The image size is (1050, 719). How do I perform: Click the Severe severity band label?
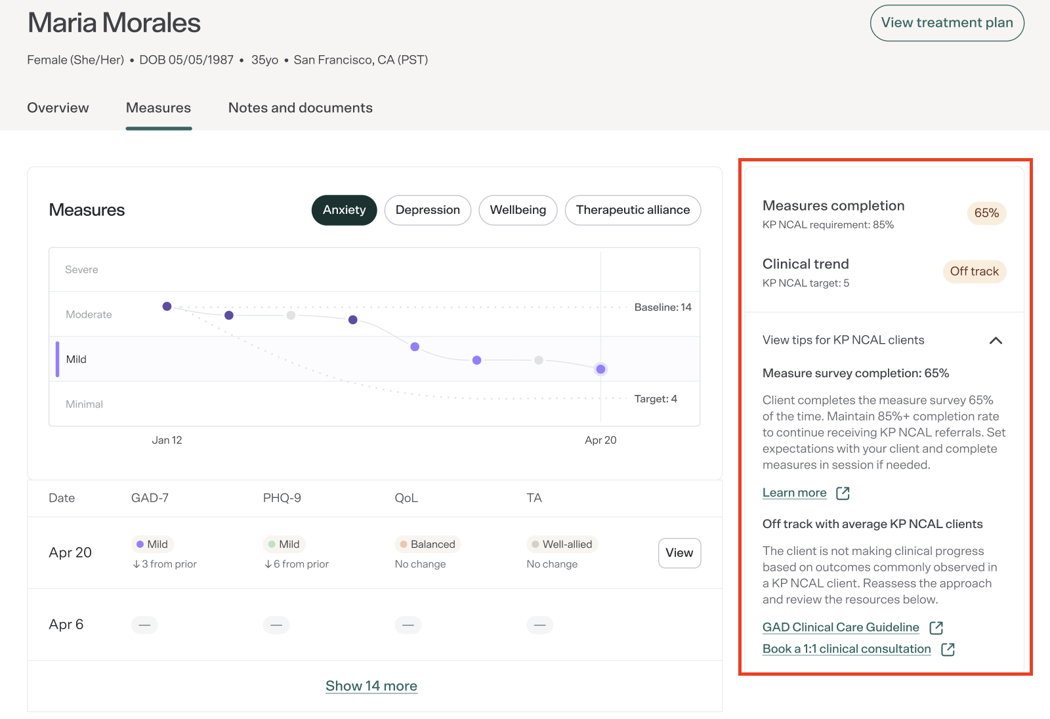coord(81,270)
